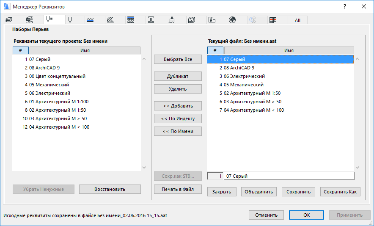Confirm with the OK button
This screenshot has width=374, height=226.
(x=306, y=215)
